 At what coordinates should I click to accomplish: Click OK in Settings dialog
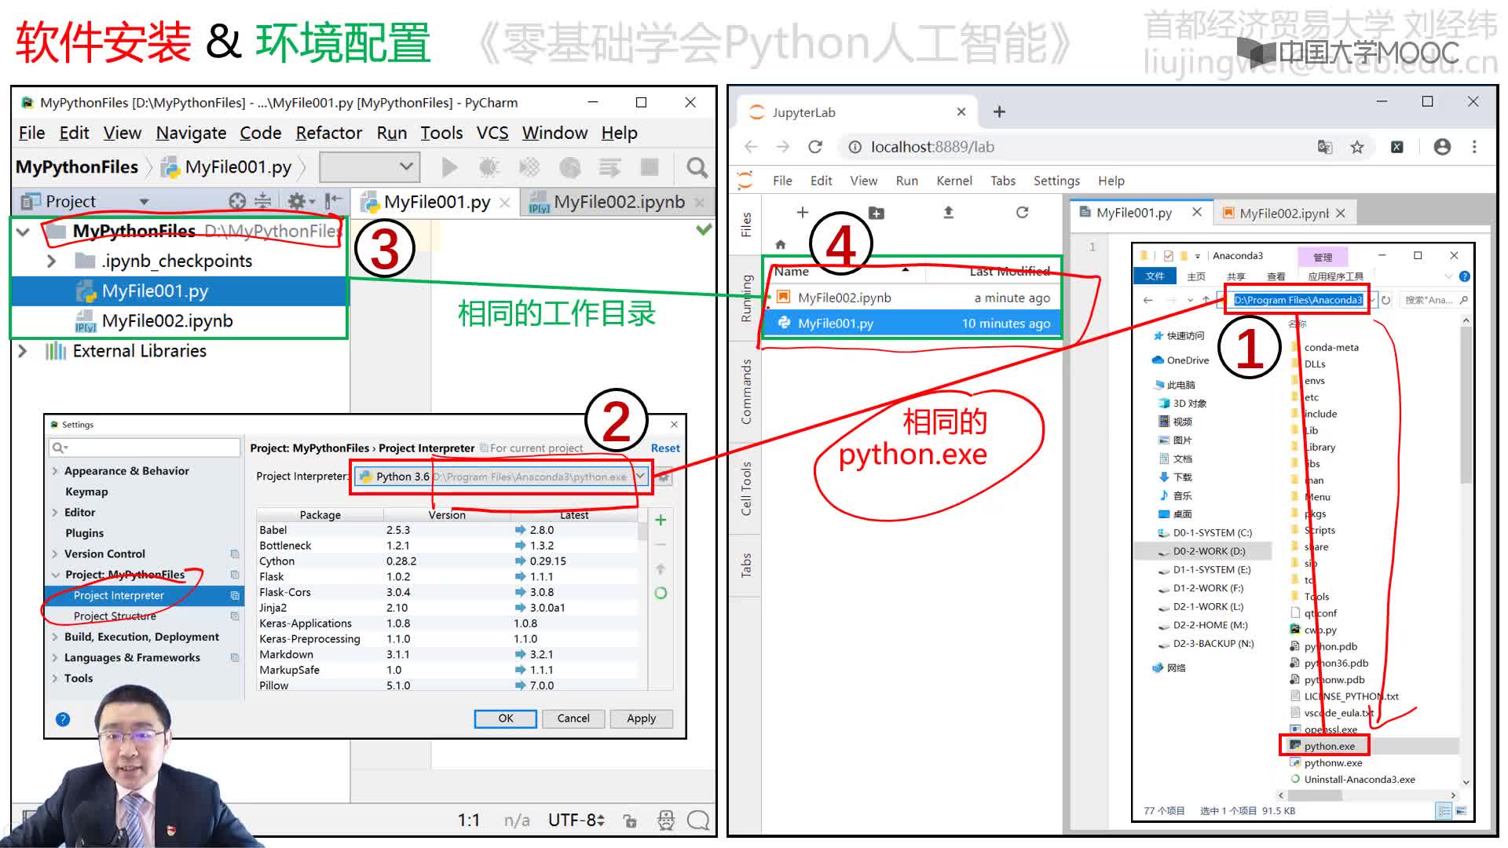506,718
